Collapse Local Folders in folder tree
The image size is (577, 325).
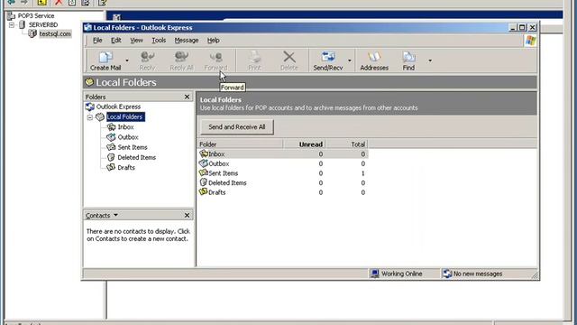click(x=90, y=117)
